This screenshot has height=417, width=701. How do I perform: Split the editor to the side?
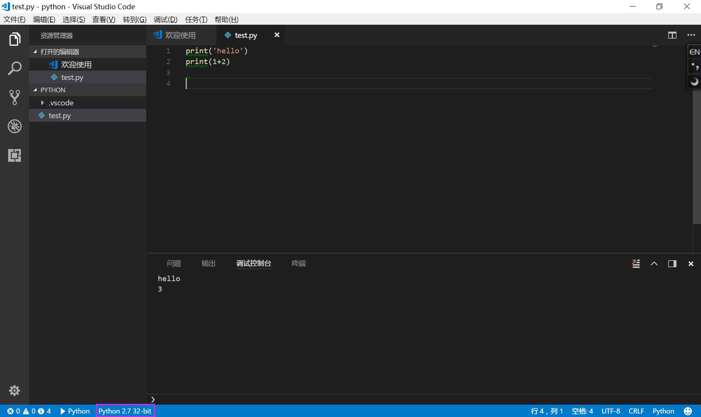tap(672, 35)
